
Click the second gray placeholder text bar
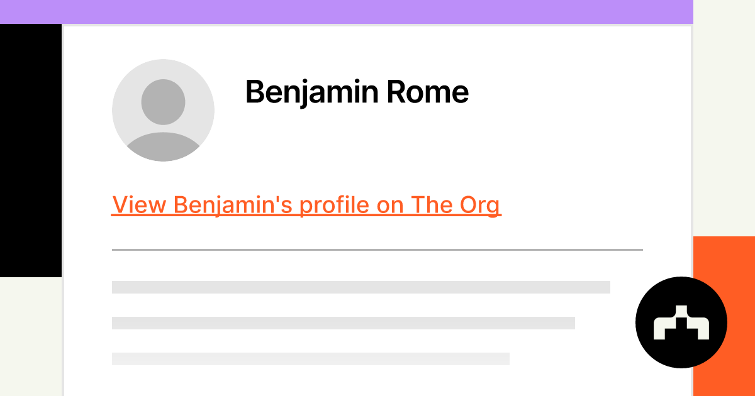(x=343, y=322)
